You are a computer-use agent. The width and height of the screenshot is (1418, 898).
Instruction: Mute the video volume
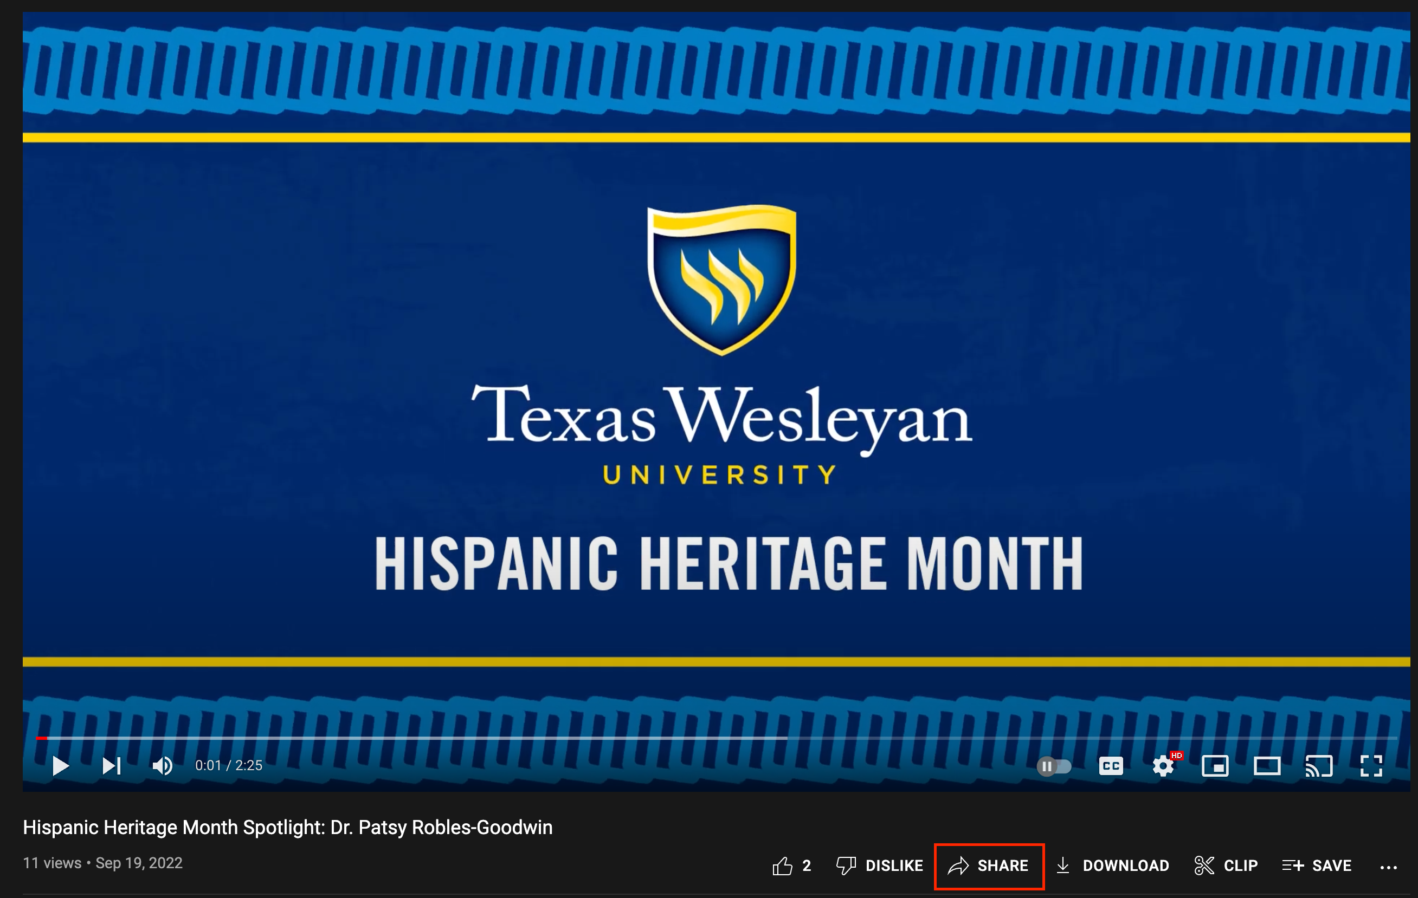pos(163,766)
